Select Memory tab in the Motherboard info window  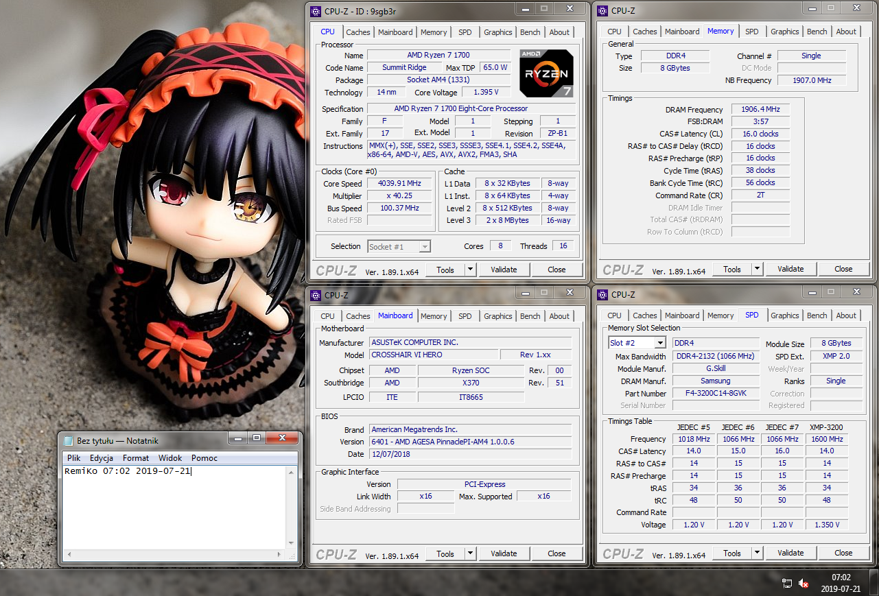(x=434, y=316)
